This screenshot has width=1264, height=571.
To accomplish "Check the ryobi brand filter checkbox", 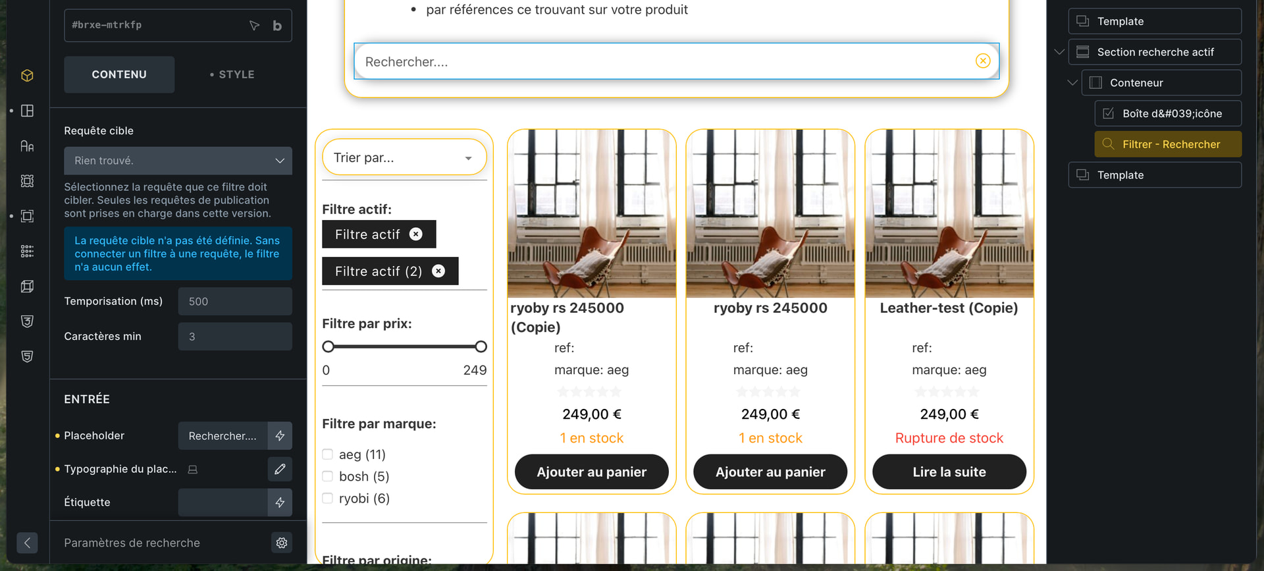I will (327, 499).
